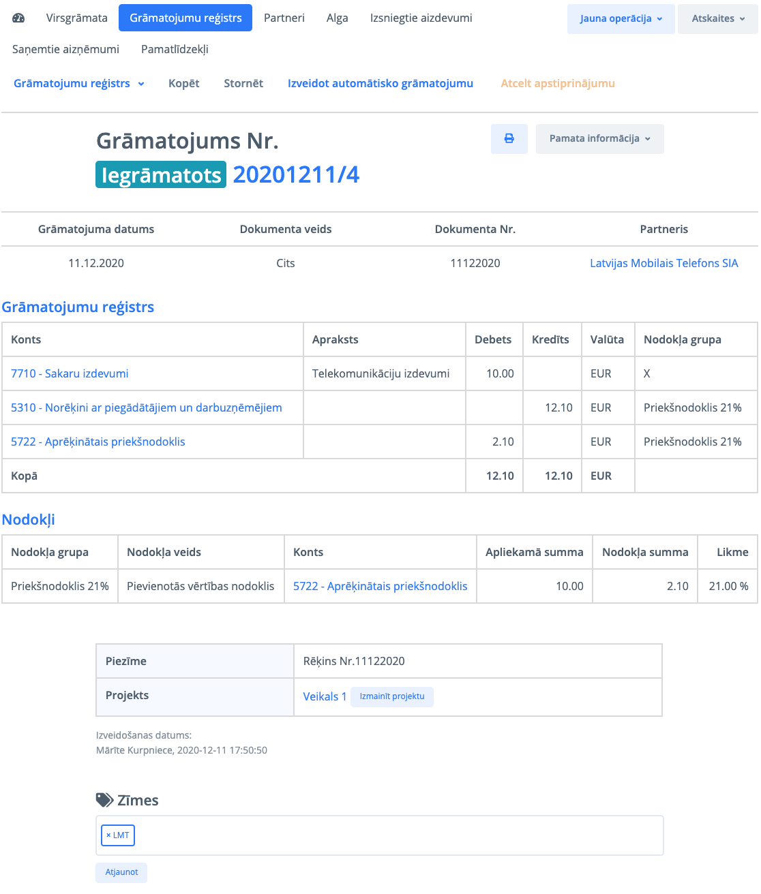Click the Izmainīt projektu button

pyautogui.click(x=391, y=696)
